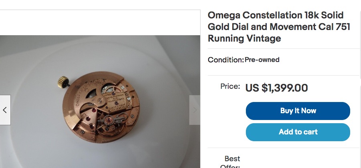Click "Running Vintage" in the title
Screen dimensions: 361x168
tap(244, 38)
